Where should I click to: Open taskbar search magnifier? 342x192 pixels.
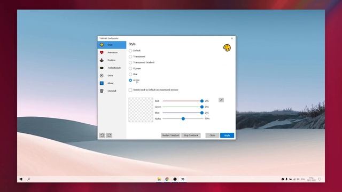click(28, 179)
